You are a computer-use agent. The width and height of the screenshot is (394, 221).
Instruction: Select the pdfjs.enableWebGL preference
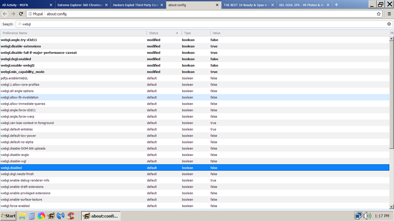(195, 78)
